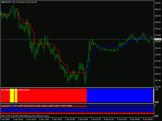The image size is (162, 121).
Task: Click the 931.50 price axis label
Action: pos(158,42)
